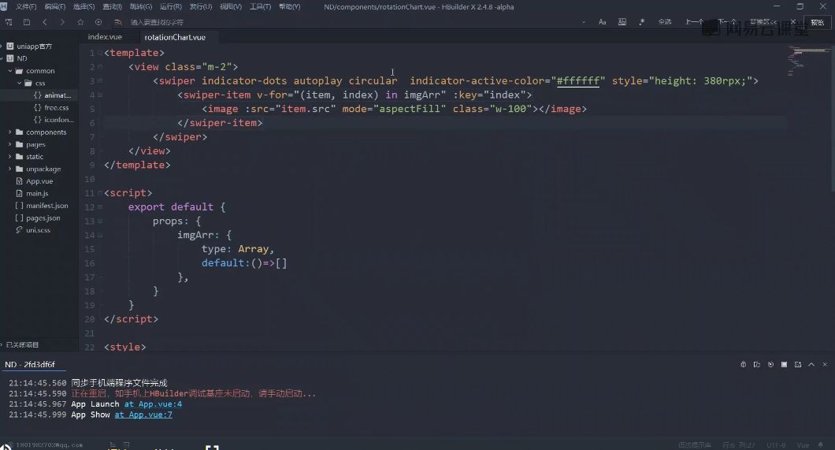835x450 pixels.
Task: Click the 预览 preview button
Action: point(817,22)
